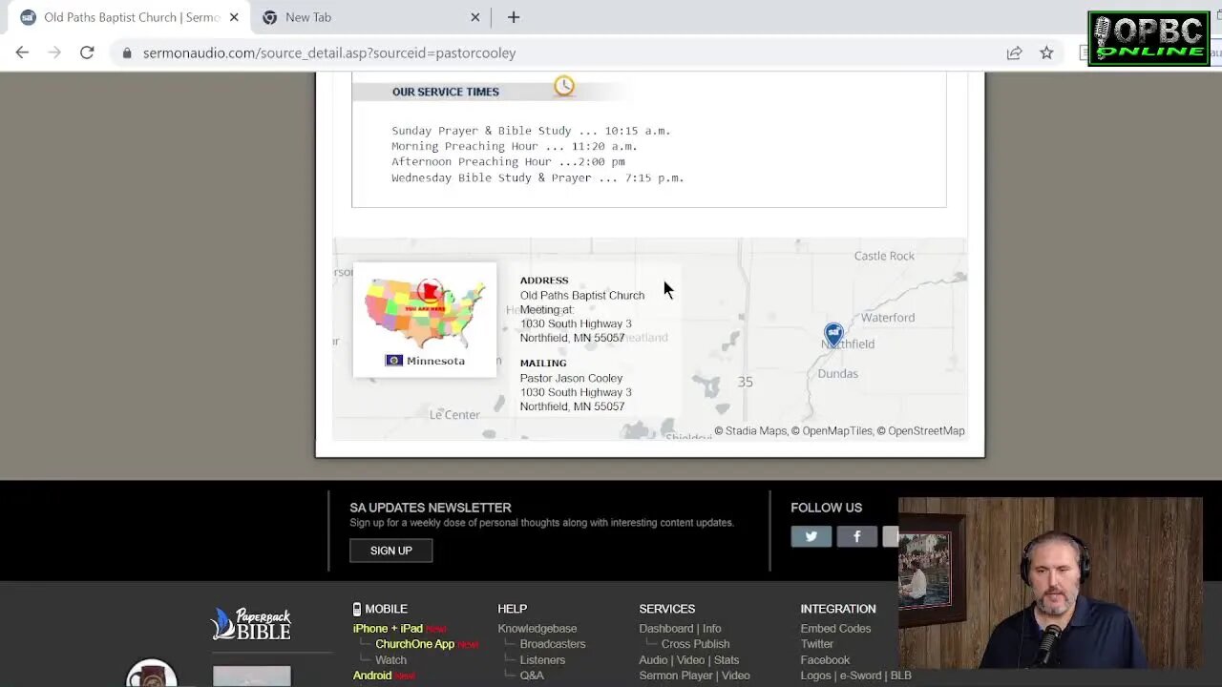Image resolution: width=1222 pixels, height=687 pixels.
Task: Click the Wednesday Bible Study & Prayer line
Action: click(537, 177)
